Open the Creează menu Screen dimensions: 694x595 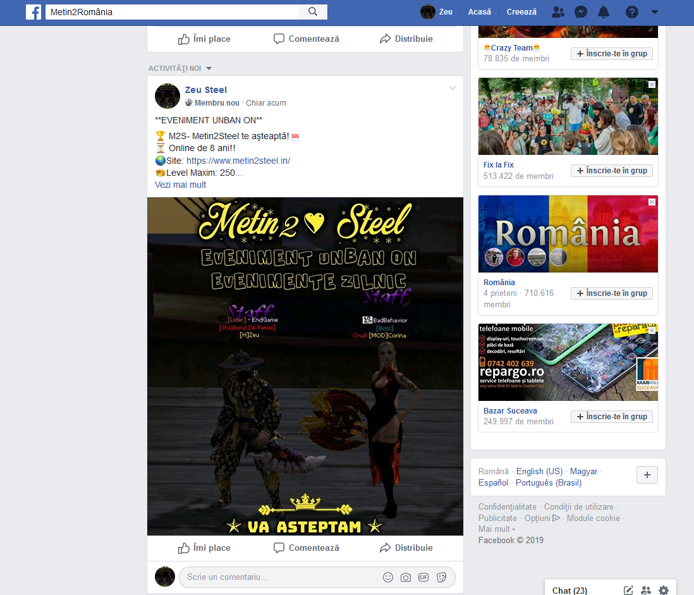pyautogui.click(x=521, y=12)
